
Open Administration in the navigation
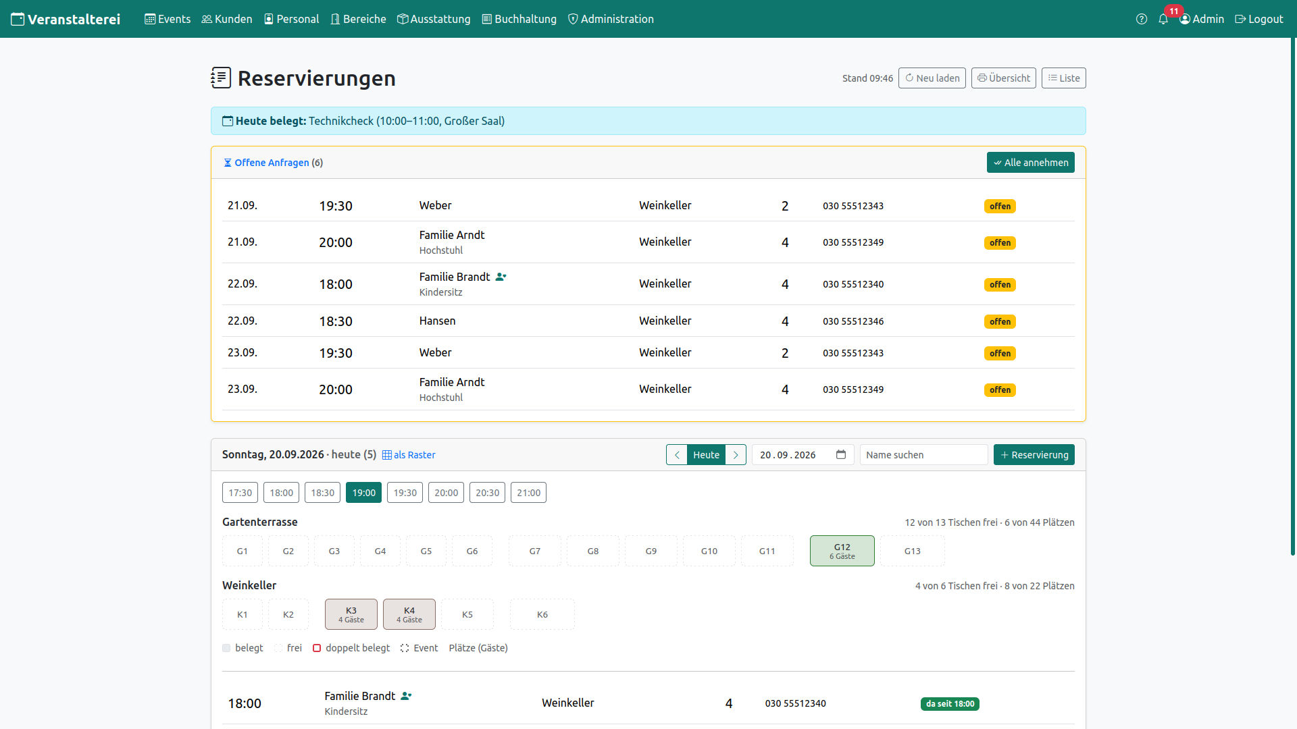tap(611, 19)
